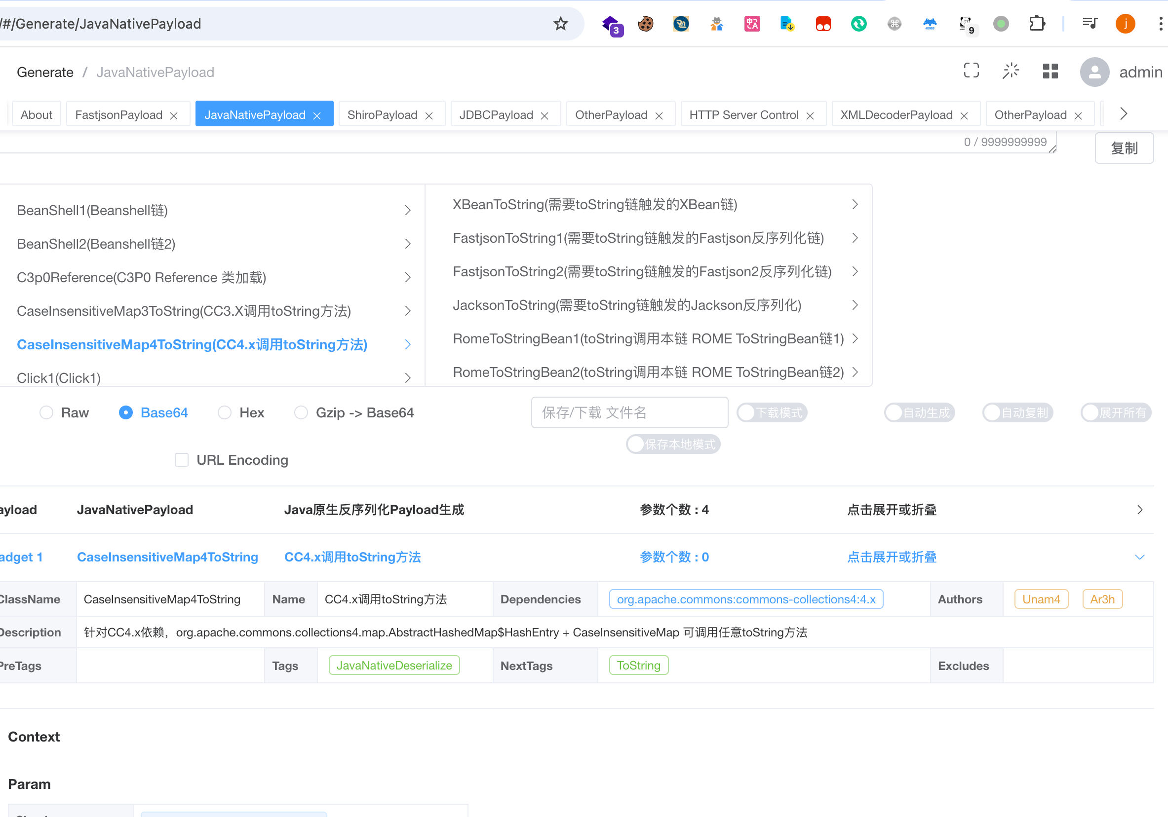Open the browser extensions puzzle icon
Screen dimensions: 1168x817
(1036, 23)
